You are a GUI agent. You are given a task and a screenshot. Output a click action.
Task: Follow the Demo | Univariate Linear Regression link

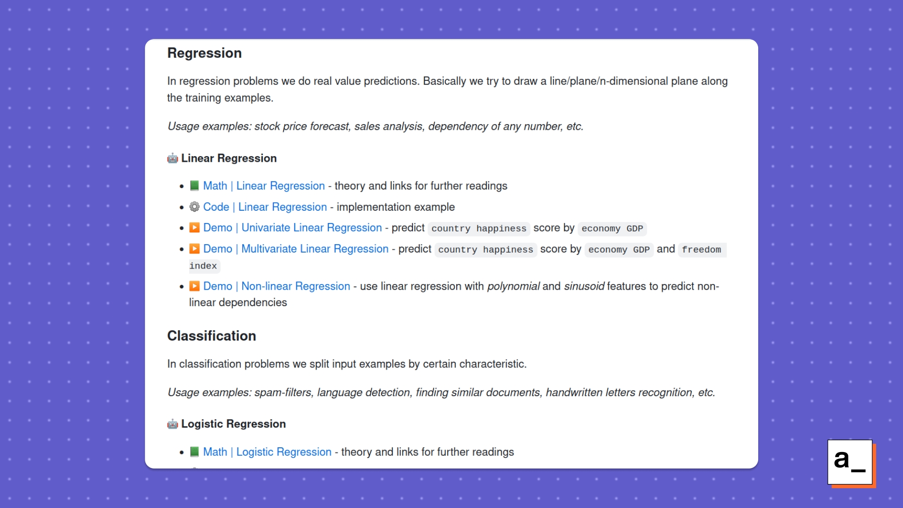[x=293, y=228]
